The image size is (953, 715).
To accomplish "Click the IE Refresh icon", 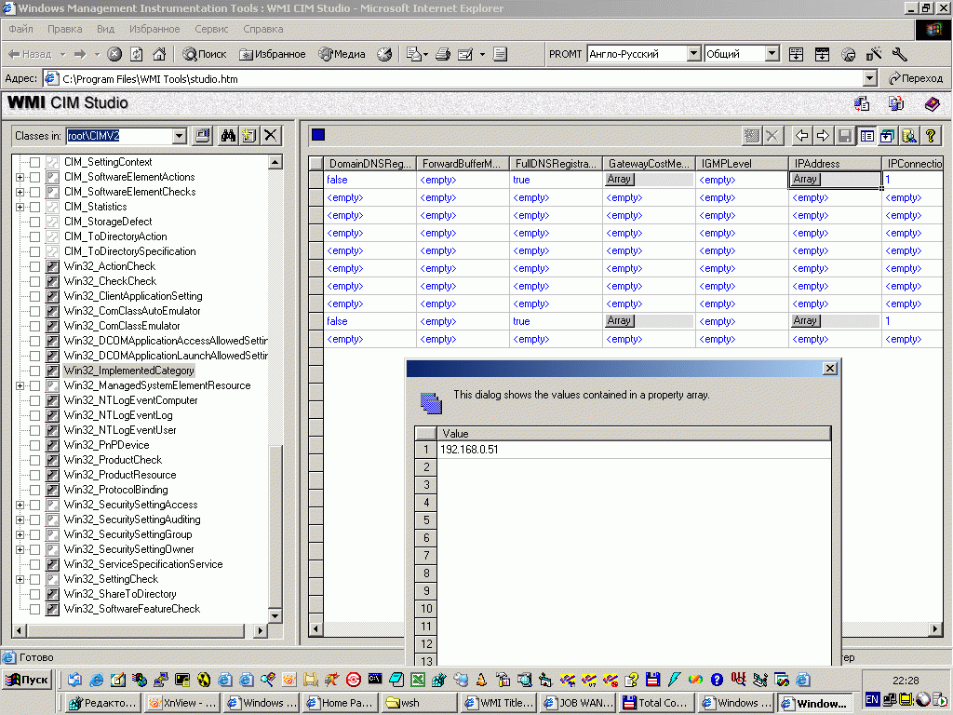I will (x=137, y=54).
